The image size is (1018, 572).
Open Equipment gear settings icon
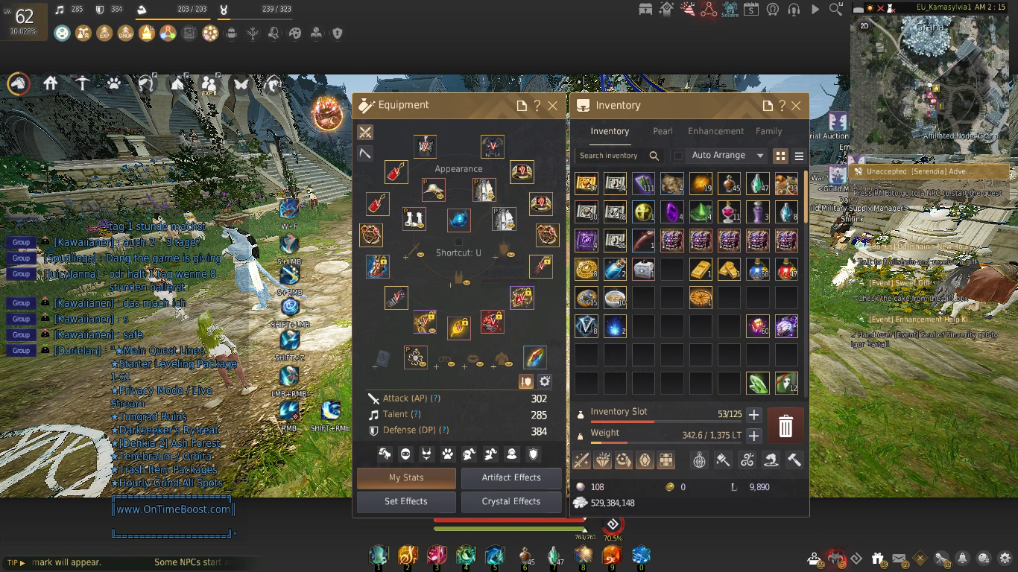coord(545,381)
